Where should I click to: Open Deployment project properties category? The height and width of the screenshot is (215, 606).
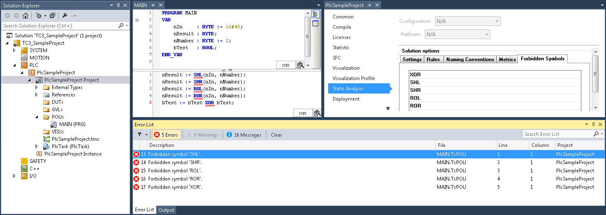click(x=346, y=99)
